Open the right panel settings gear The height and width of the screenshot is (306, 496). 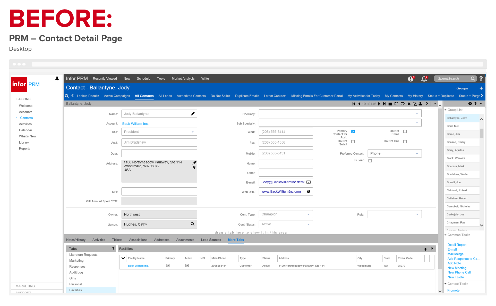(x=470, y=104)
